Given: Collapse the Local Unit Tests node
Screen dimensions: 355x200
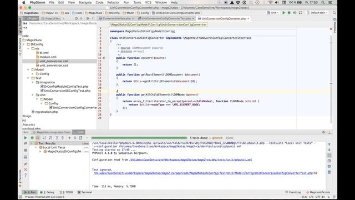Looking at the screenshot, I should pos(35,147).
